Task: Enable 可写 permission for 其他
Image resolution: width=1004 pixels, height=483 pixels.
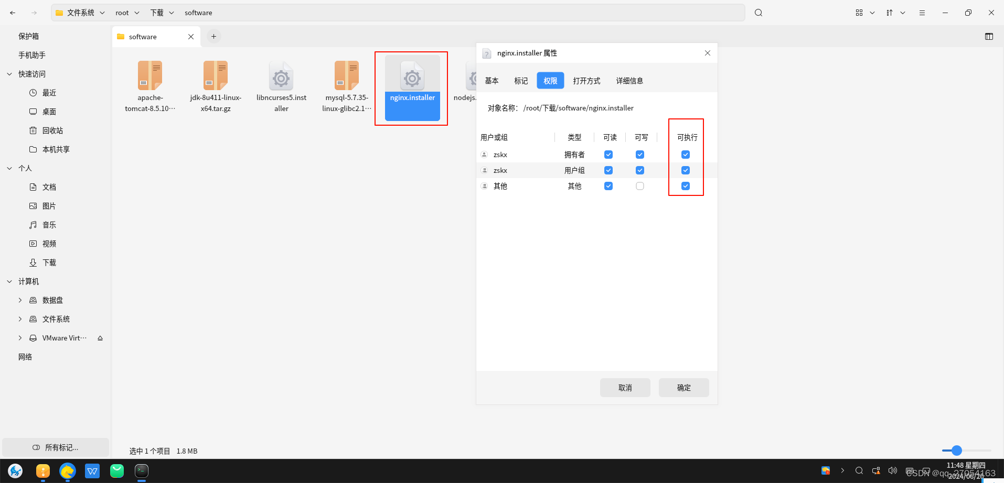Action: point(639,185)
